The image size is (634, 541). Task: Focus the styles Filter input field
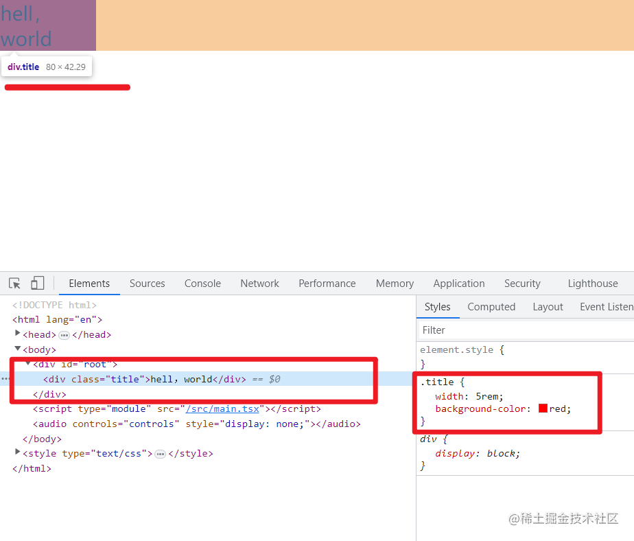click(526, 330)
